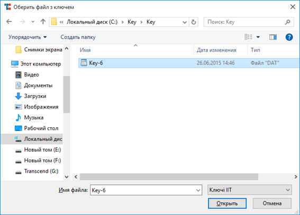300x215 pixels.
Task: Open the Упорядочить menu
Action: (x=28, y=37)
